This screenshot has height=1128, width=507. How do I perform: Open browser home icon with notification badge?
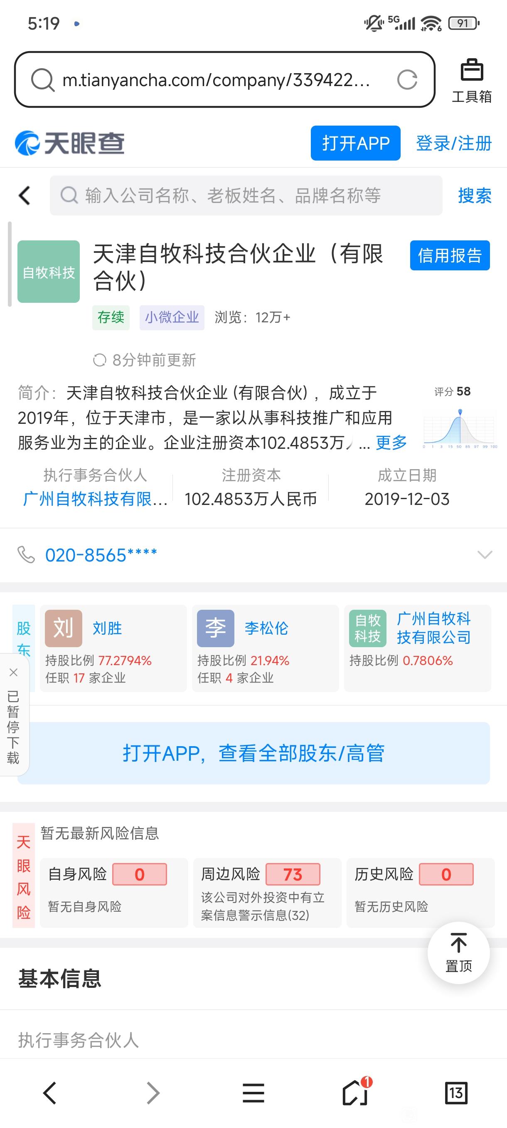[x=355, y=1093]
